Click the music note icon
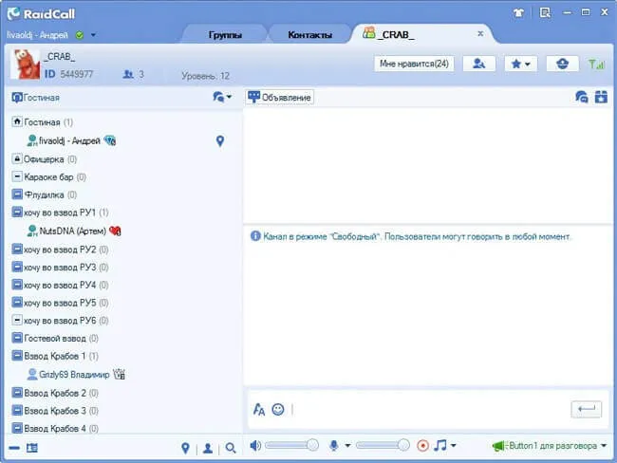Image resolution: width=617 pixels, height=463 pixels. 440,445
